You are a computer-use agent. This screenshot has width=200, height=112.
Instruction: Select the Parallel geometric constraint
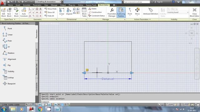(30, 12)
